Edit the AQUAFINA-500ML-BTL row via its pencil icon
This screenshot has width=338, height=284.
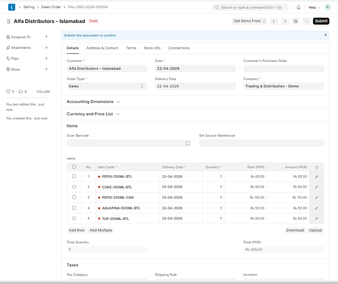pyautogui.click(x=316, y=208)
